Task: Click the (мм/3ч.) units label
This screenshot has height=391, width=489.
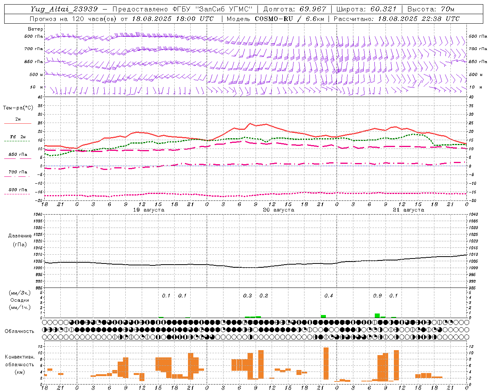Action: 19,293
